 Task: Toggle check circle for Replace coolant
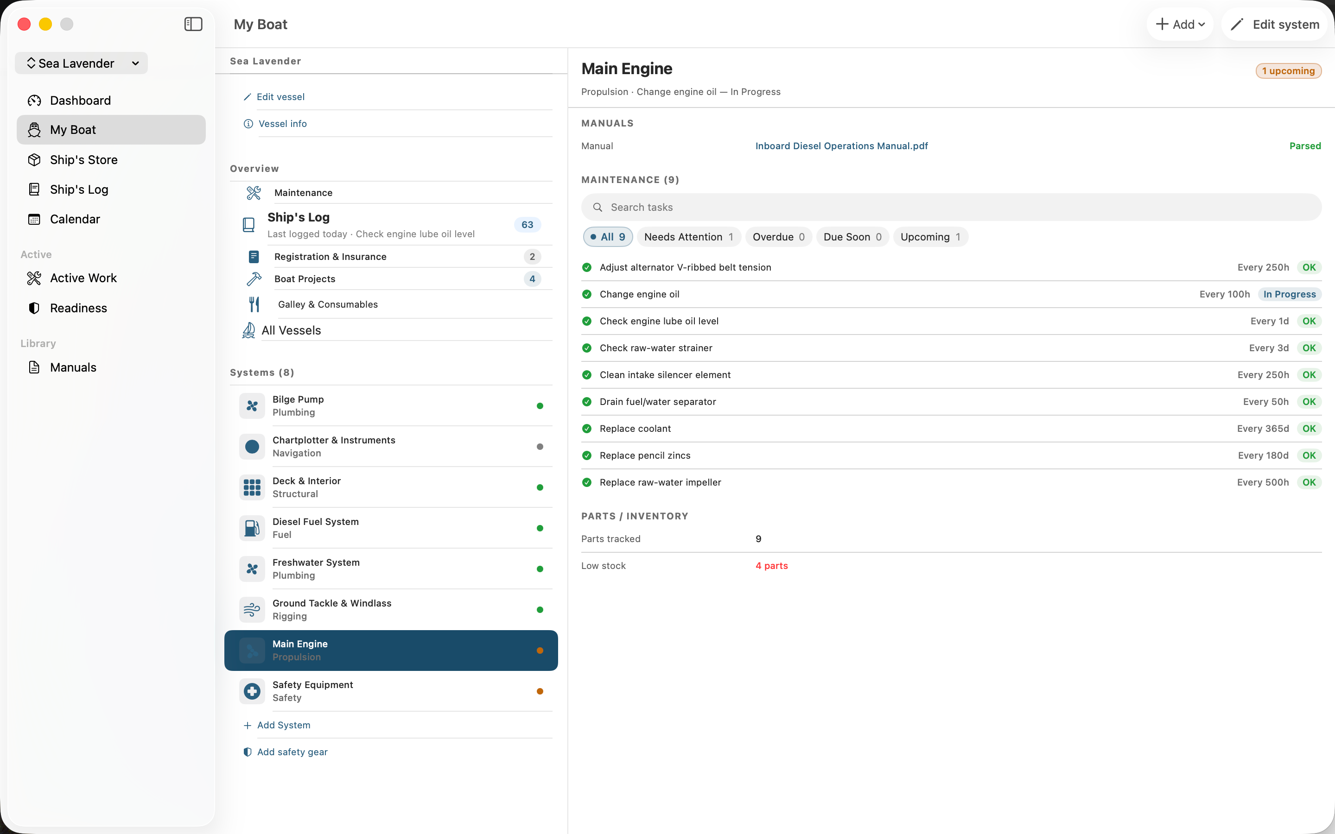[587, 429]
